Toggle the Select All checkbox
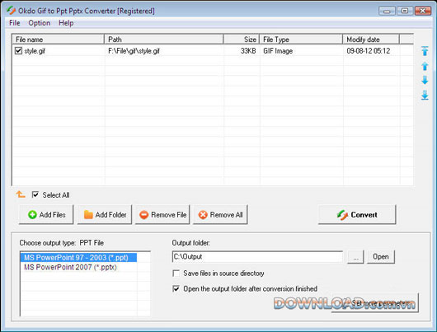 [35, 194]
